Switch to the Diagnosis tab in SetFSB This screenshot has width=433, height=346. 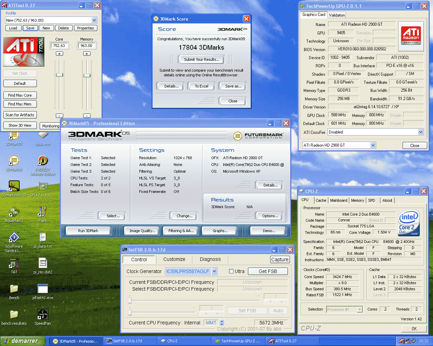[210, 259]
